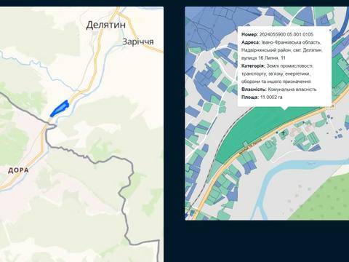Click the small map marker icon beside orange road
349x262 pixels.
click(x=283, y=133)
